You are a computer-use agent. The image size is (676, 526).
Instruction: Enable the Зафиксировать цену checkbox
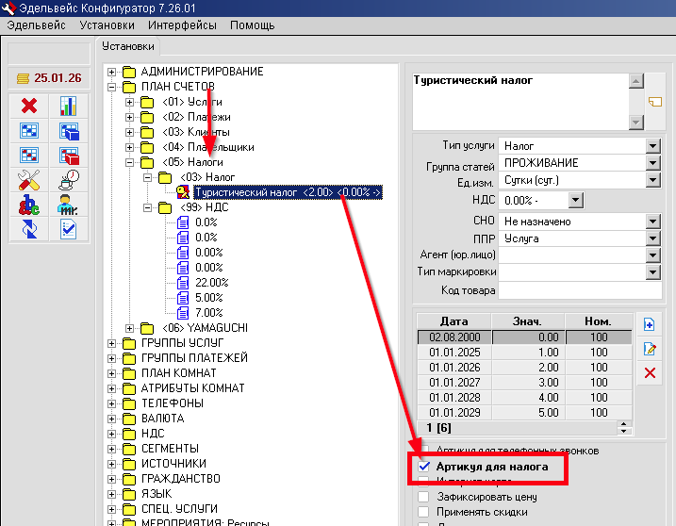[424, 497]
